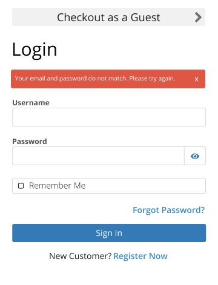Click the New Customer? text
218x285 pixels.
(x=81, y=256)
